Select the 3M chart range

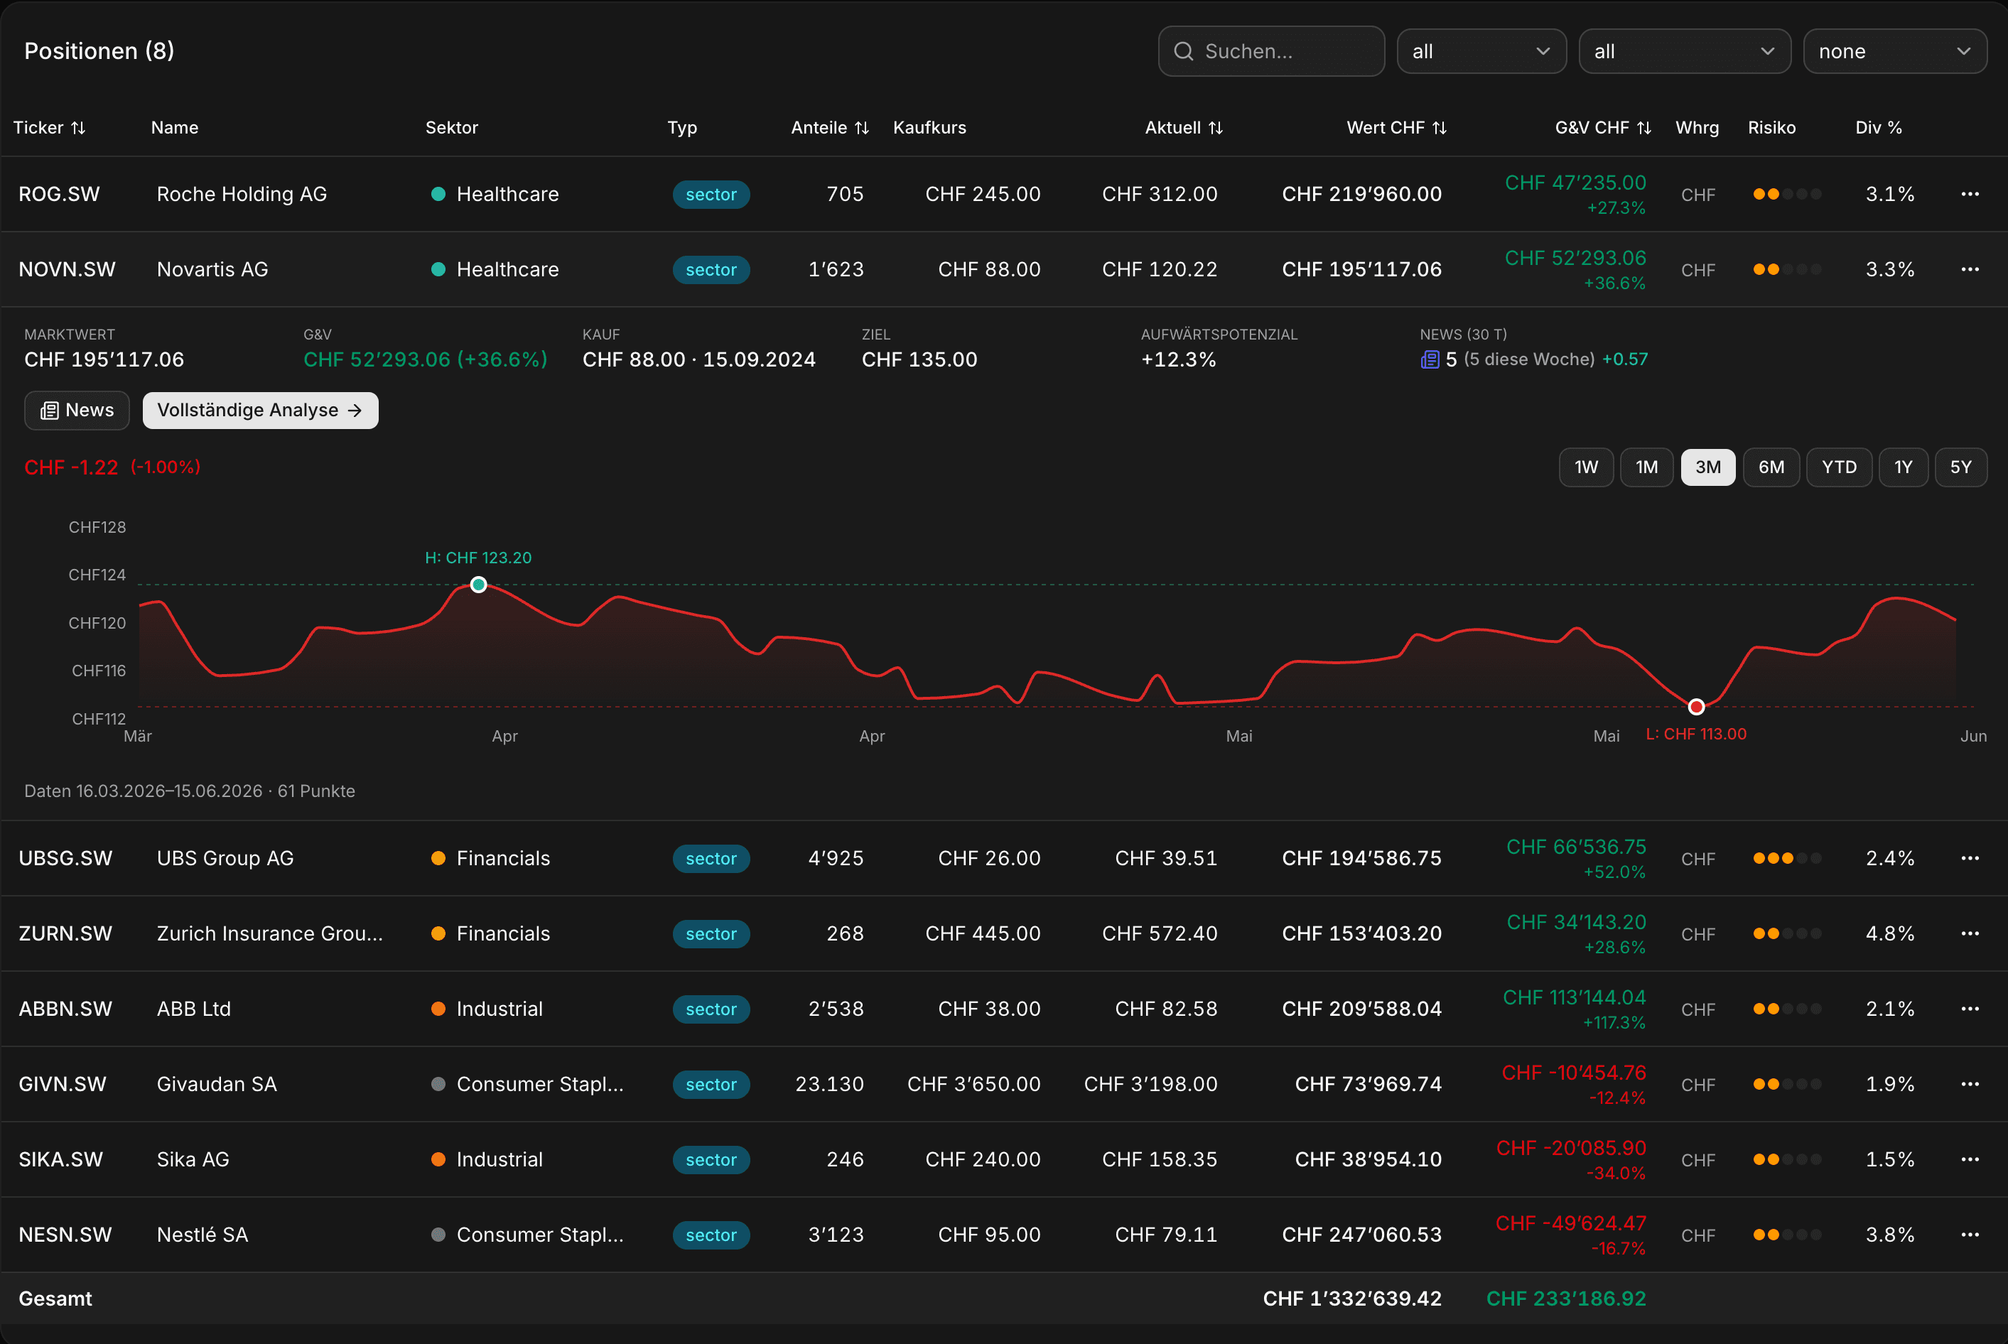click(1708, 467)
